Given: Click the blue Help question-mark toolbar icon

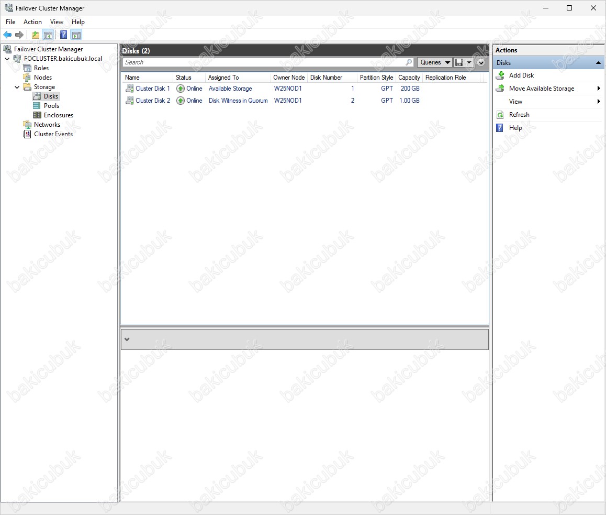Looking at the screenshot, I should (64, 35).
